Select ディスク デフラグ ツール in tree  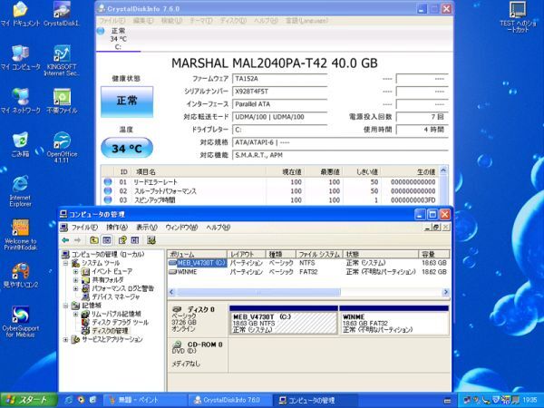point(120,322)
